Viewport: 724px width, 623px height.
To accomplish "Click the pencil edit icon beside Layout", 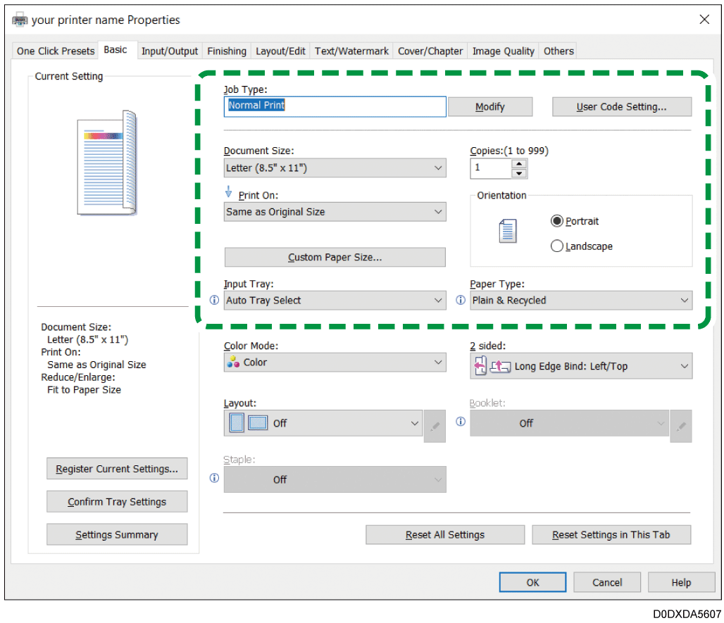I will coord(435,427).
